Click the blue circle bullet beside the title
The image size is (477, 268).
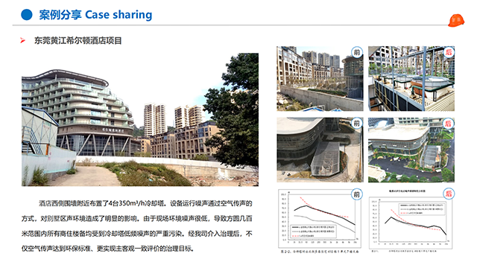27,15
